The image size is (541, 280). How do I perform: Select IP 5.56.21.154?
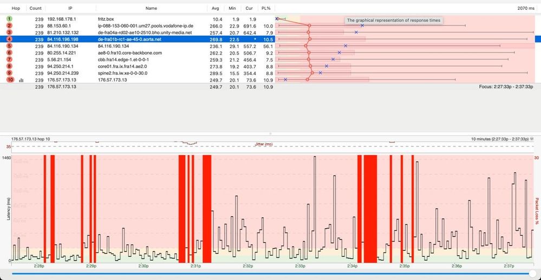coord(59,59)
